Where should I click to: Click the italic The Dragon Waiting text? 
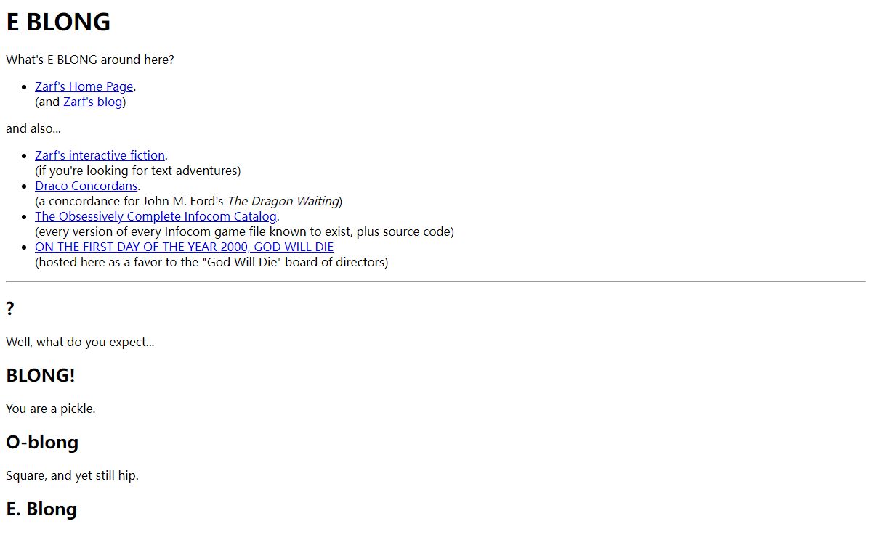pyautogui.click(x=283, y=201)
